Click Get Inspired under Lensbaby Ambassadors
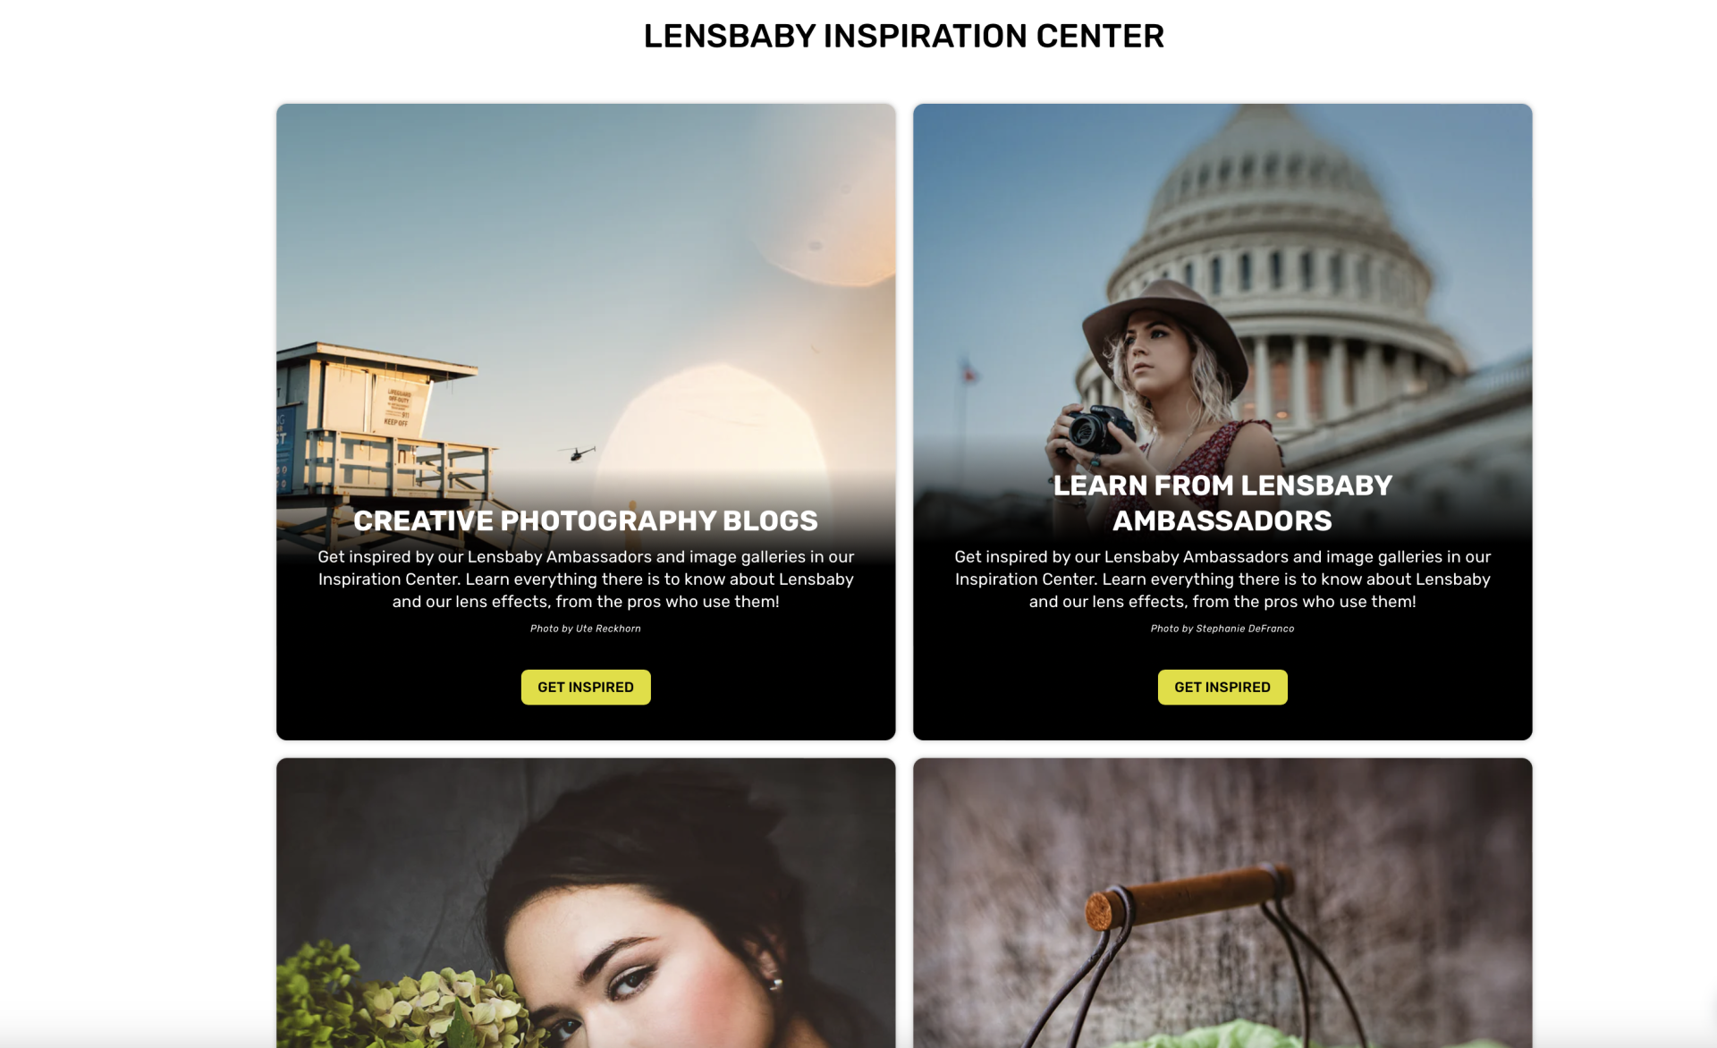This screenshot has width=1717, height=1048. tap(1222, 687)
